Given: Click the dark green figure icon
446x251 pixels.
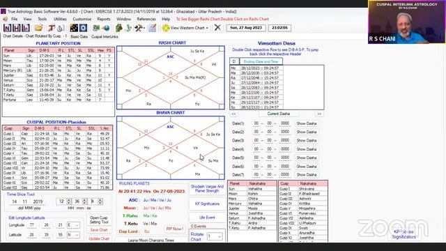Looking at the screenshot, I should coord(119,28).
